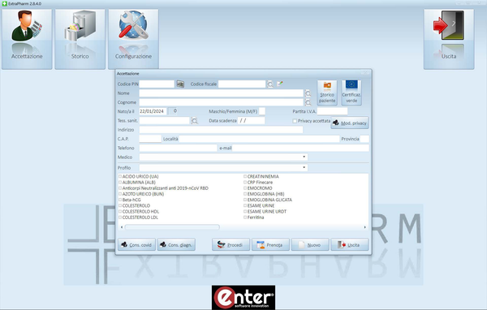Tick the EMOCROMO exam checkbox
487x310 pixels.
click(x=245, y=188)
